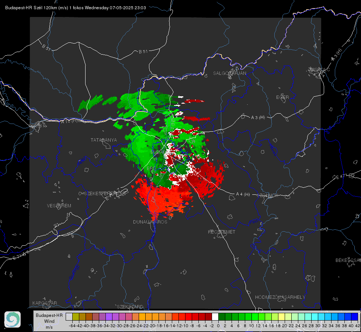This screenshot has height=332, width=361.
Task: Pick the deep blue swatch at 40-42
Action: tap(355, 317)
